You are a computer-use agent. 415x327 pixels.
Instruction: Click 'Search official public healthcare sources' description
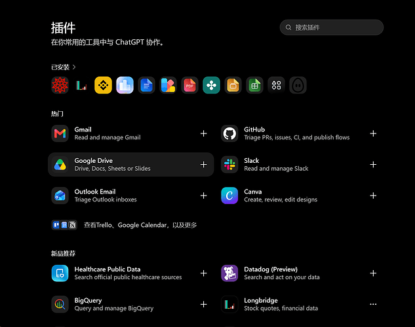coord(128,277)
